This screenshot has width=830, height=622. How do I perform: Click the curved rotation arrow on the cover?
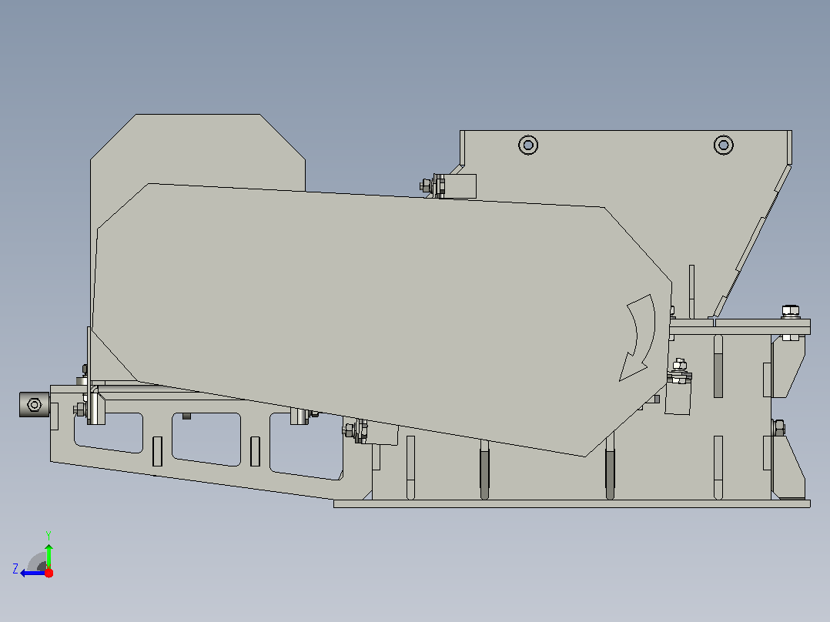tap(638, 338)
